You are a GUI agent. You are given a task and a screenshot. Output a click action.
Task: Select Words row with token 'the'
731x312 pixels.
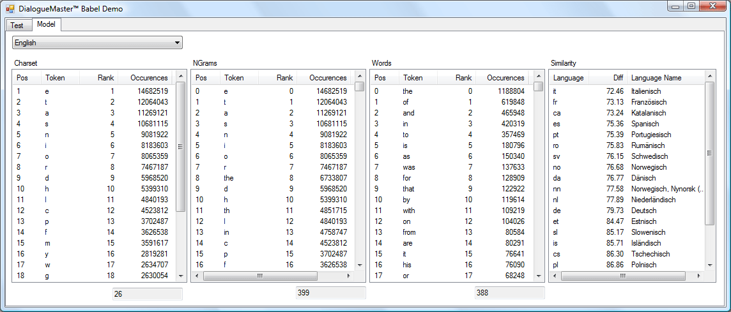point(452,91)
